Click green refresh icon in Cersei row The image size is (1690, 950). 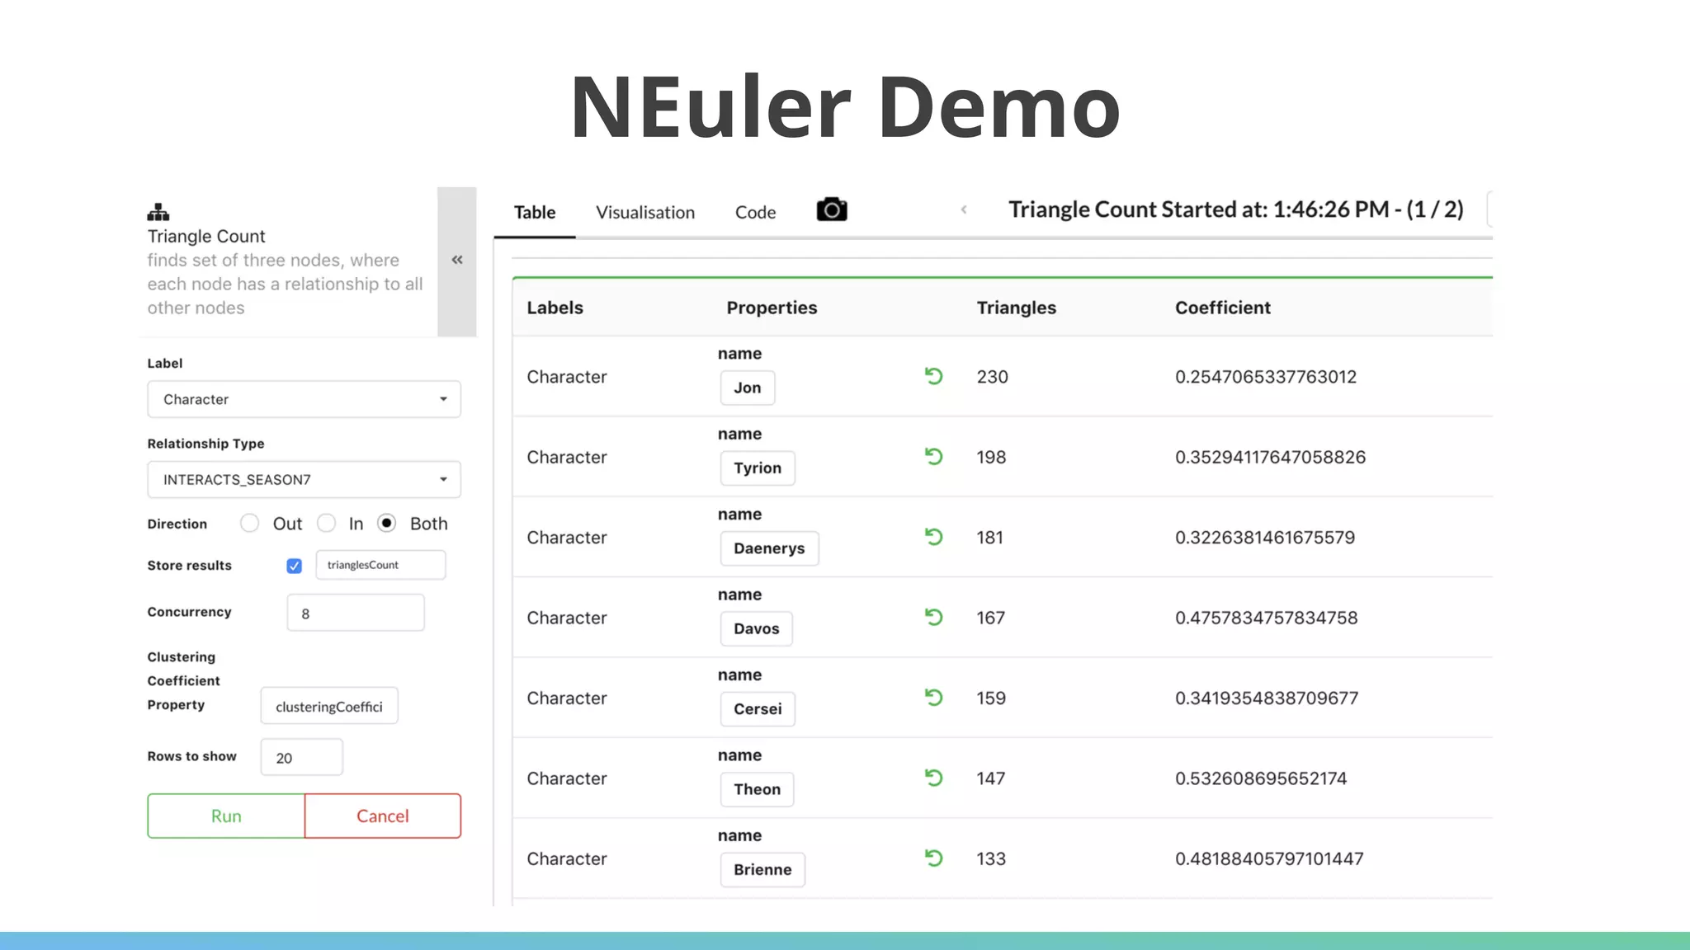click(x=933, y=698)
